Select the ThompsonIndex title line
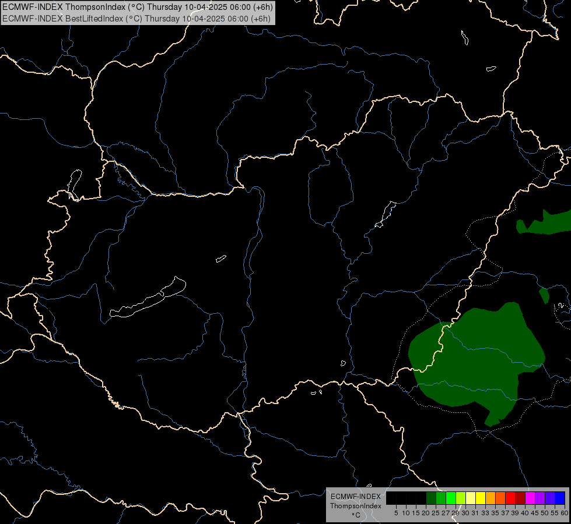The height and width of the screenshot is (524, 571). tap(138, 6)
